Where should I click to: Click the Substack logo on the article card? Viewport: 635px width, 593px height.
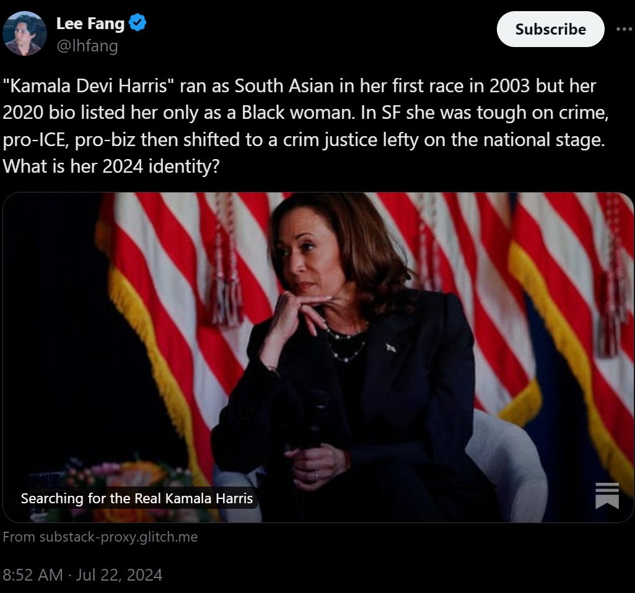[607, 495]
